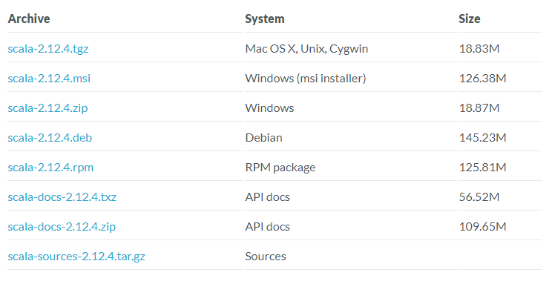The height and width of the screenshot is (281, 552).
Task: Download scala-2.12.4.zip for Windows
Action: coord(47,108)
